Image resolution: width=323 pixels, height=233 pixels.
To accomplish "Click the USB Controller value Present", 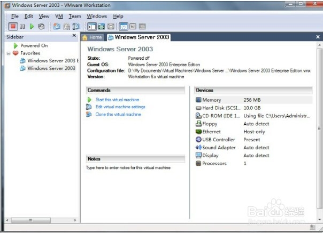I will (x=251, y=140).
